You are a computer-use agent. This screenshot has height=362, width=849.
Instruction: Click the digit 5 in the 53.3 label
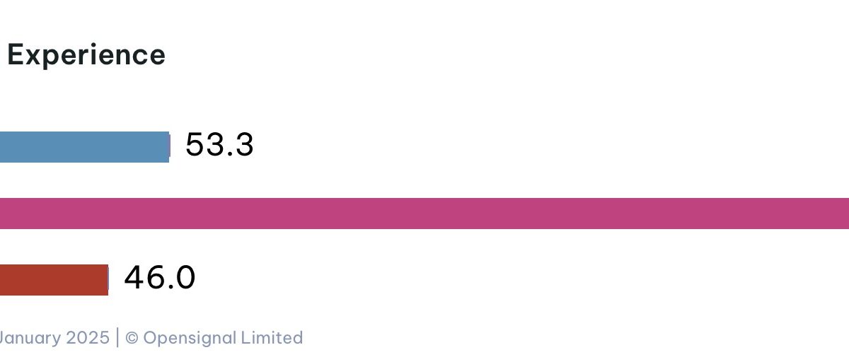pyautogui.click(x=194, y=146)
